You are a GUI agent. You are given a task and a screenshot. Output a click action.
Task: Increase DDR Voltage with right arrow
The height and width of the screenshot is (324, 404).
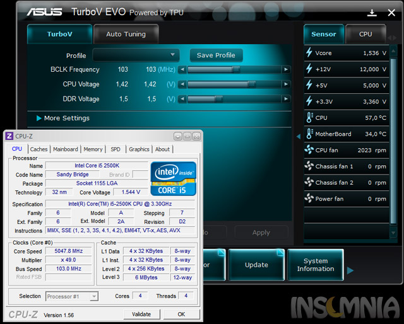click(x=286, y=98)
